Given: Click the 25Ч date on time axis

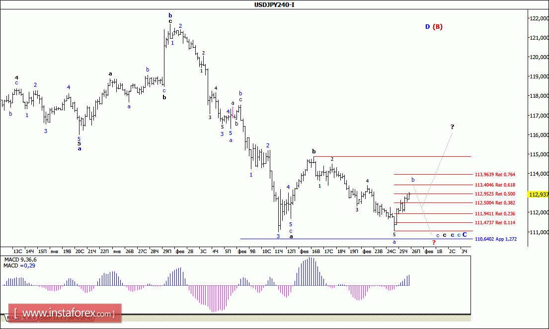Looking at the screenshot, I should click(x=403, y=251).
